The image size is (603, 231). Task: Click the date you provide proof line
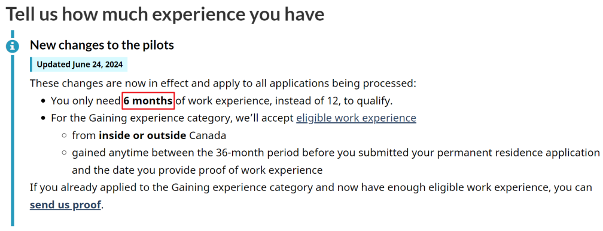click(197, 170)
